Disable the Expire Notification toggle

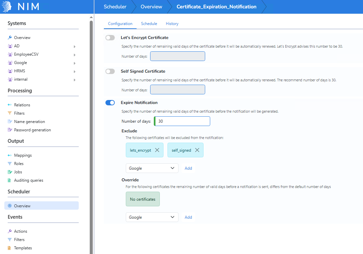coord(110,103)
